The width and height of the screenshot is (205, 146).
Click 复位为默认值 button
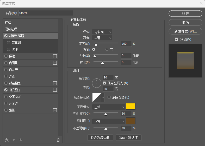coord(128,138)
